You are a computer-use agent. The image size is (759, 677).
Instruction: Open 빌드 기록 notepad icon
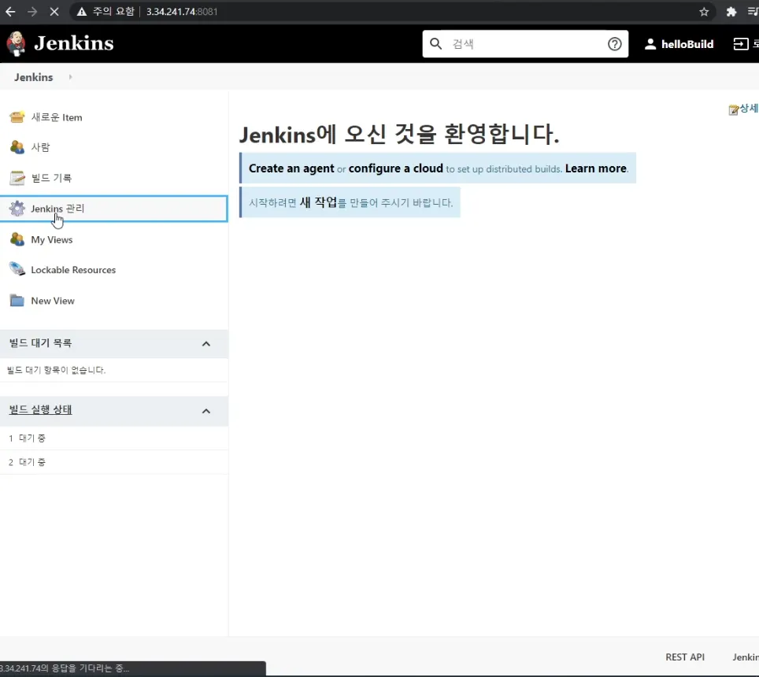(17, 178)
